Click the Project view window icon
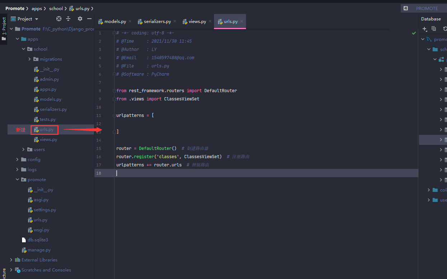Screen dimensions: 447x279 (x=13, y=19)
